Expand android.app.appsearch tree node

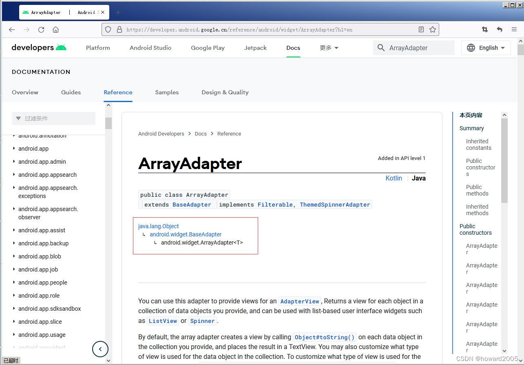coord(14,175)
